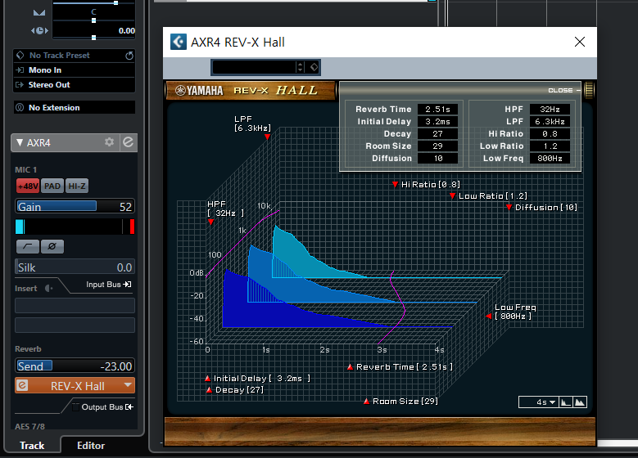Click the Reverb Time red marker on graph
Image resolution: width=638 pixels, height=458 pixels.
[x=350, y=367]
